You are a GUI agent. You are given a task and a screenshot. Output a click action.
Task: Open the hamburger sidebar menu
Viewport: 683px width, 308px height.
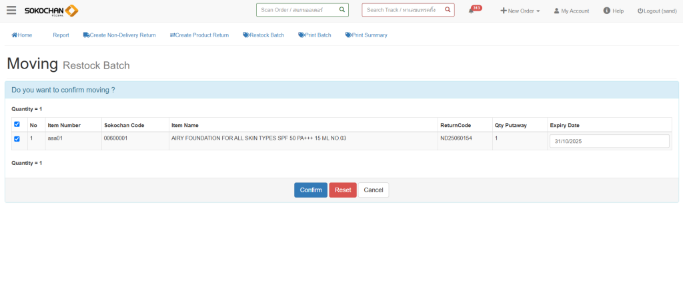[x=11, y=10]
